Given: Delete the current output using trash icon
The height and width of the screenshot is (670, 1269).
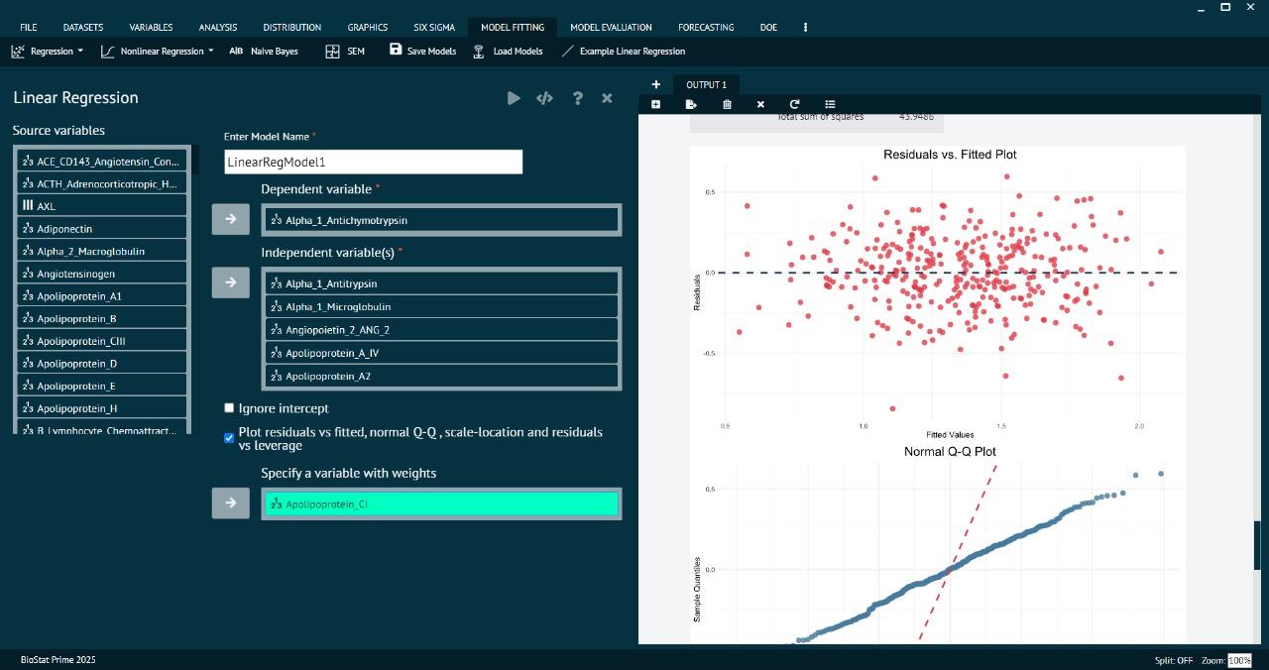Looking at the screenshot, I should click(727, 104).
